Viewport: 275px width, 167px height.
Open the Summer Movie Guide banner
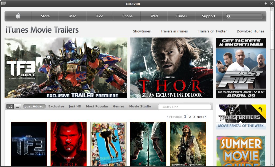[241, 151]
